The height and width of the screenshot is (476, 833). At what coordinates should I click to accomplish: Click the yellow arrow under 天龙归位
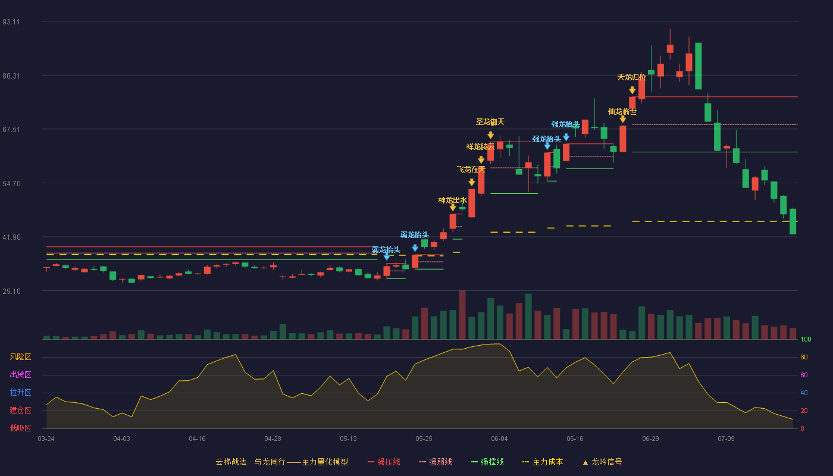(x=632, y=90)
